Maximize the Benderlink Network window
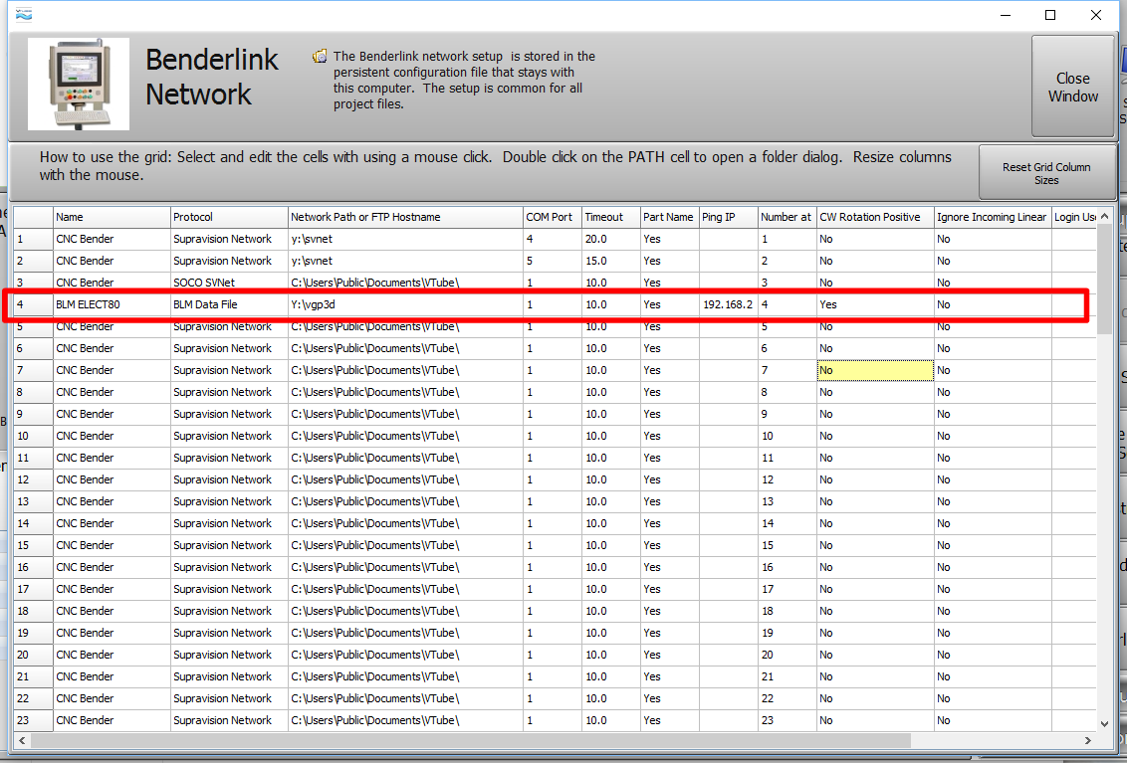This screenshot has height=763, width=1127. click(x=1050, y=15)
